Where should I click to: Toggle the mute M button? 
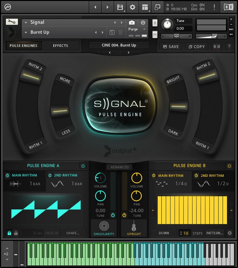(x=155, y=35)
